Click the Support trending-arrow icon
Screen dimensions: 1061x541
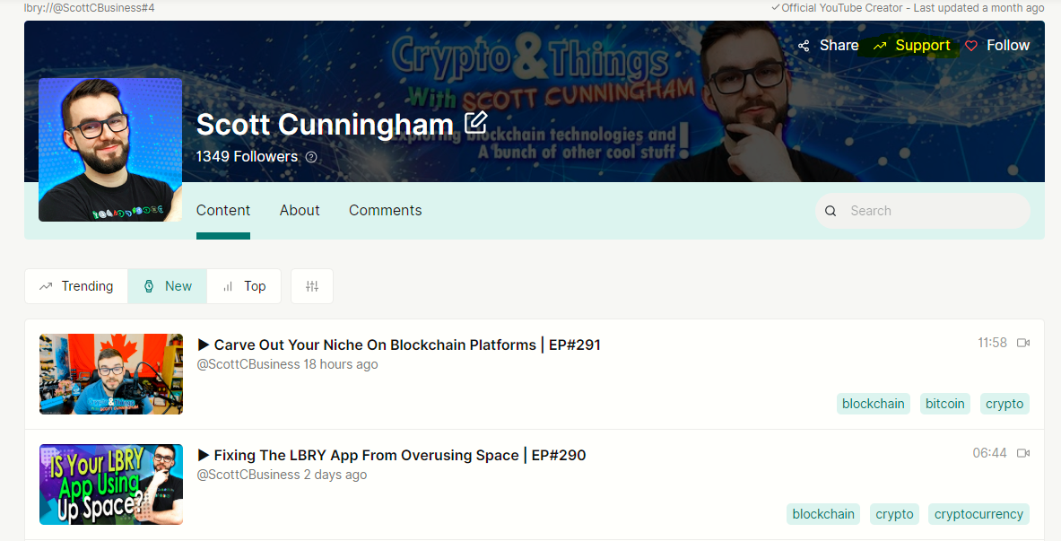pos(880,46)
